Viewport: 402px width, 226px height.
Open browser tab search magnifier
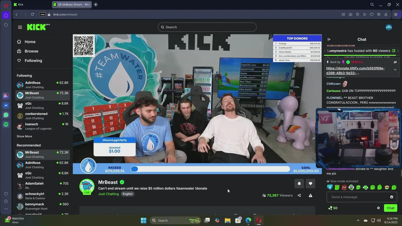[x=372, y=4]
